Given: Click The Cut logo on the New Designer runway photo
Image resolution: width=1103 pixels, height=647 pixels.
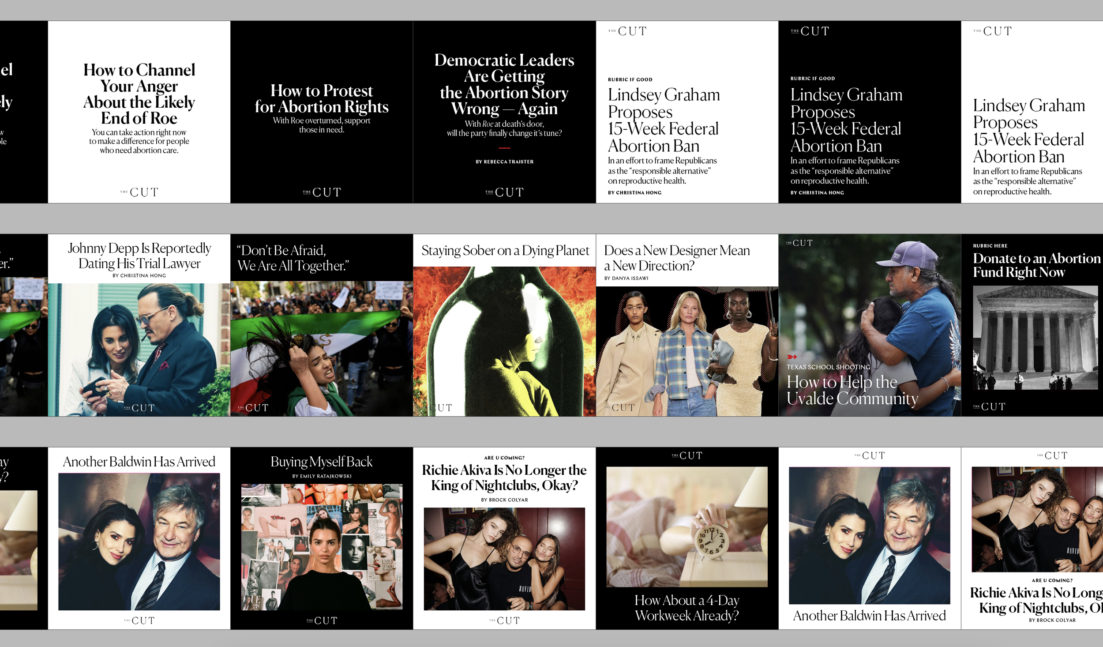Looking at the screenshot, I should (x=620, y=408).
